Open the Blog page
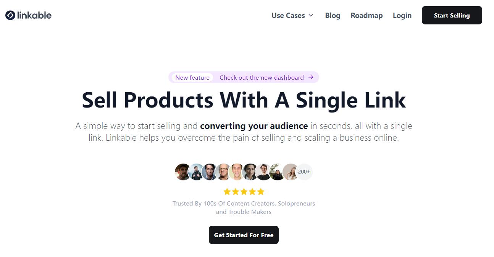Screen dimensions: 494x257 tap(332, 15)
